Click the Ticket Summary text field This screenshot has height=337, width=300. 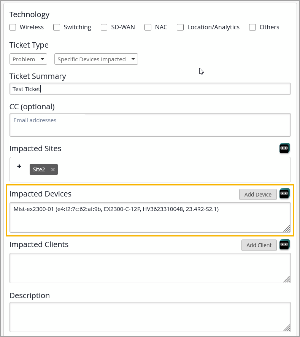pyautogui.click(x=150, y=89)
